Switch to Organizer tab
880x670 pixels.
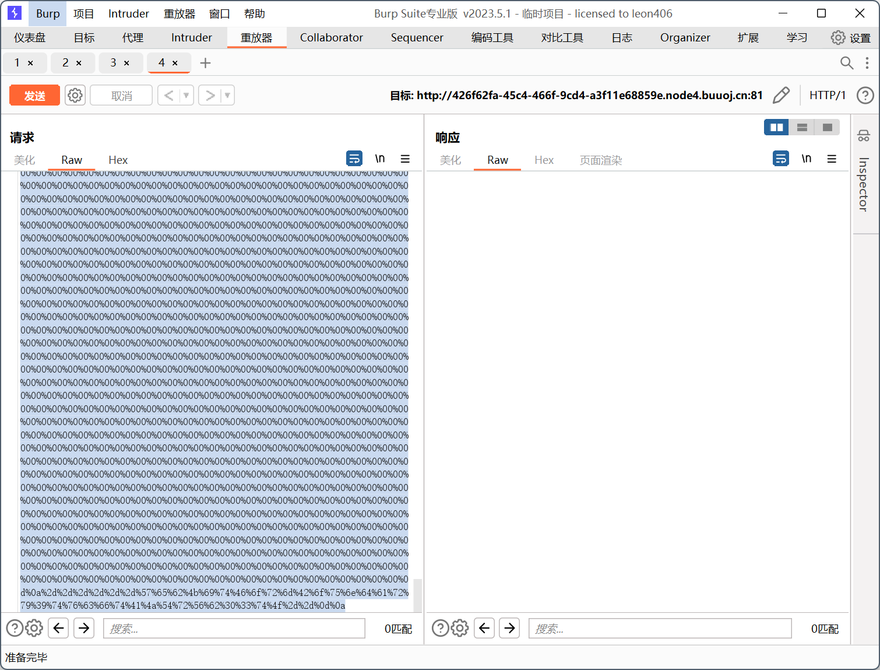pyautogui.click(x=685, y=37)
